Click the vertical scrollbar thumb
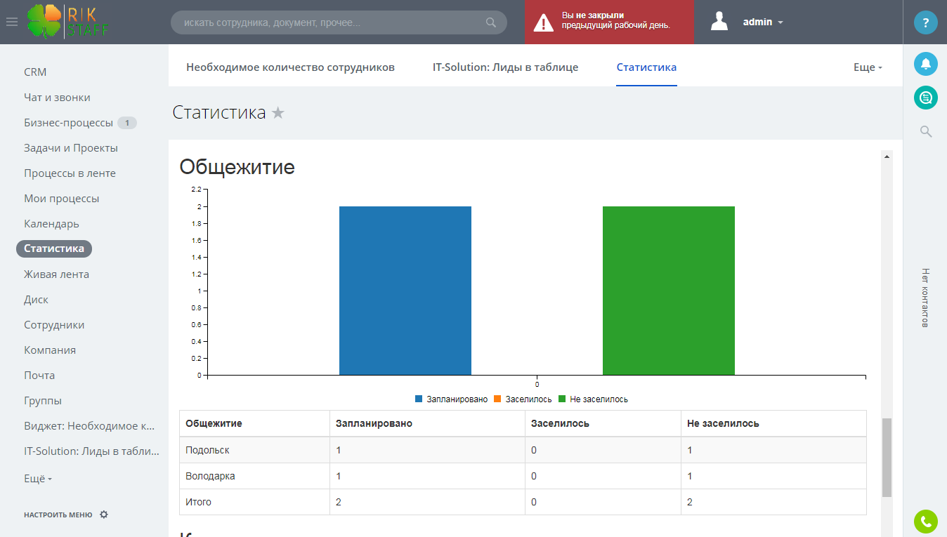This screenshot has width=947, height=537. tap(887, 458)
